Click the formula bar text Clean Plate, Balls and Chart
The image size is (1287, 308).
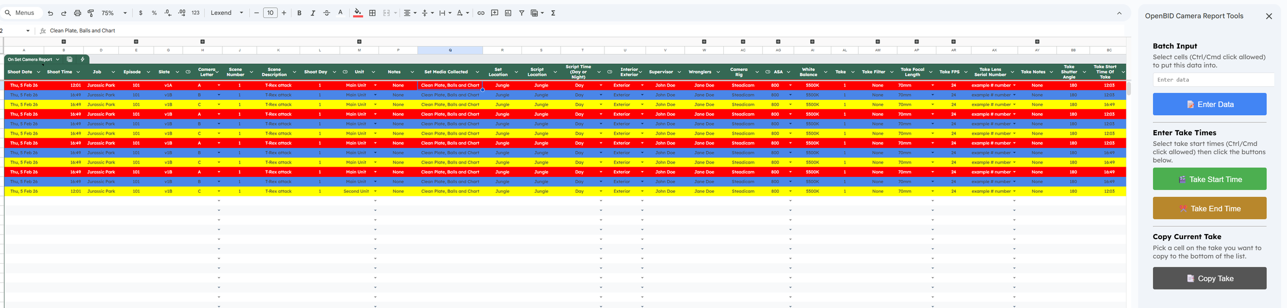pos(82,31)
